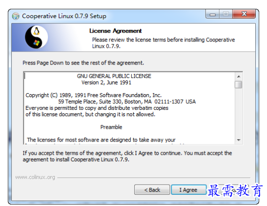This screenshot has width=267, height=206.
Task: Click the "59 Temple Place, Suite 330" line
Action: [127, 102]
